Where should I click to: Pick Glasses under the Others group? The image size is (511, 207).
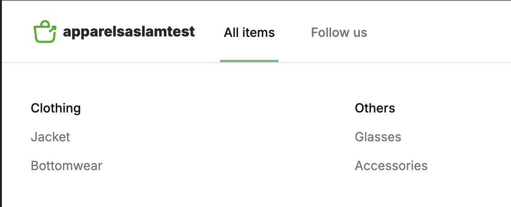(x=378, y=137)
